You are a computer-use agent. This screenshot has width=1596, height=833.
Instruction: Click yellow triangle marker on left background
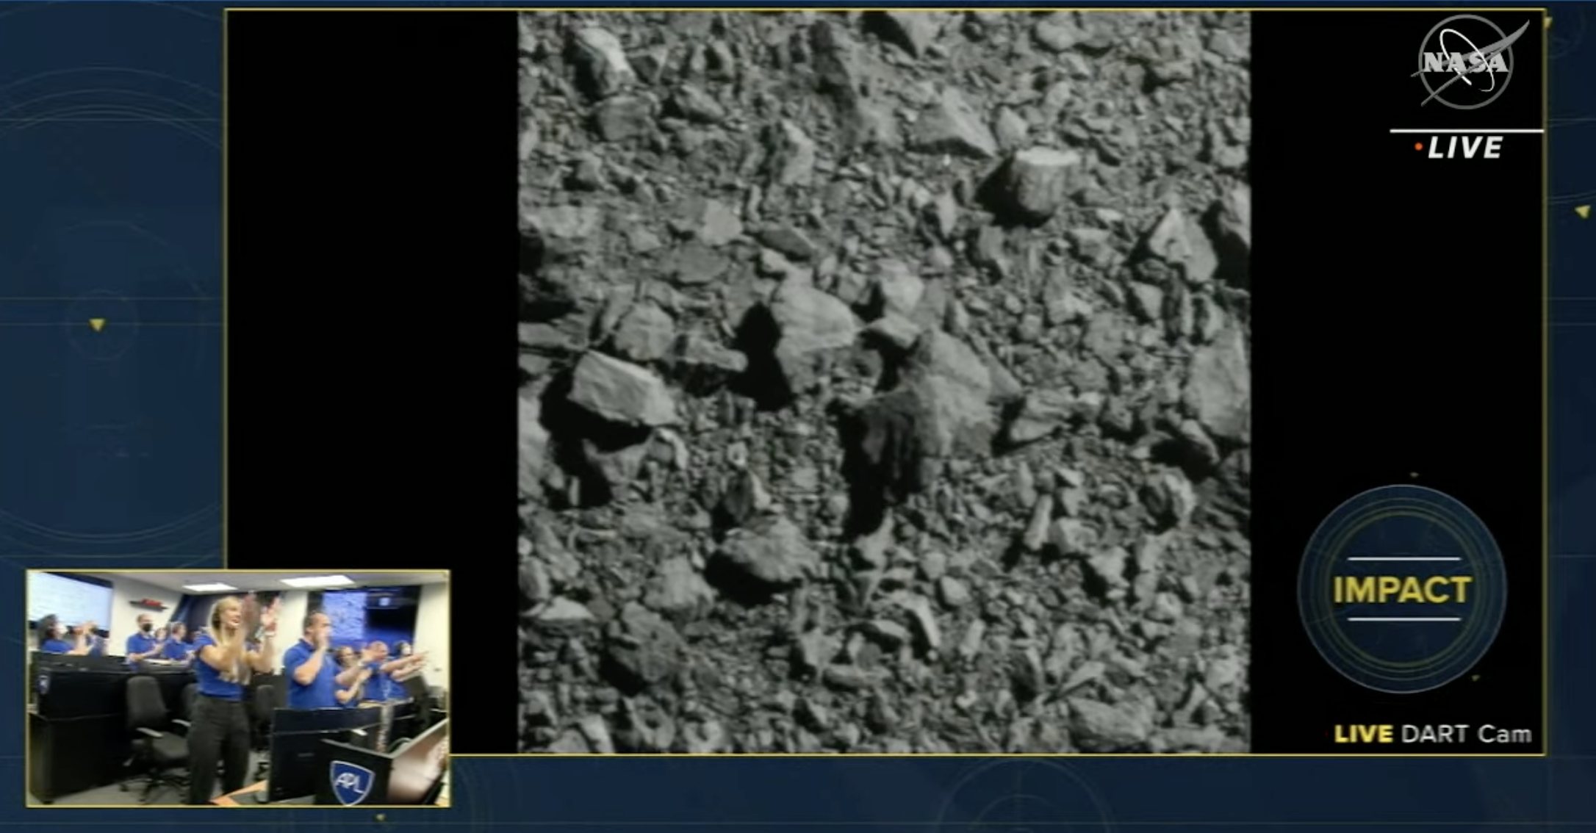[97, 324]
